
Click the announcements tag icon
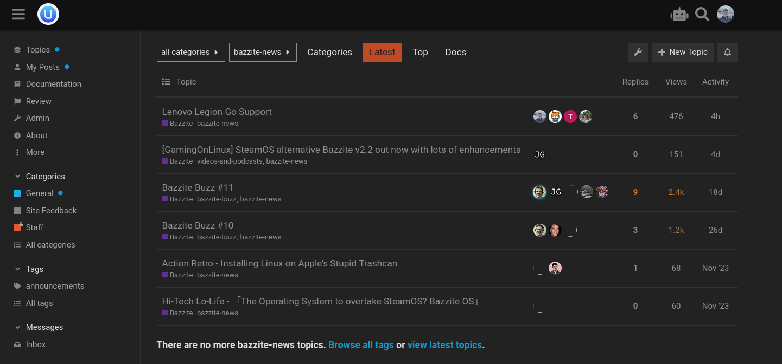coord(17,286)
